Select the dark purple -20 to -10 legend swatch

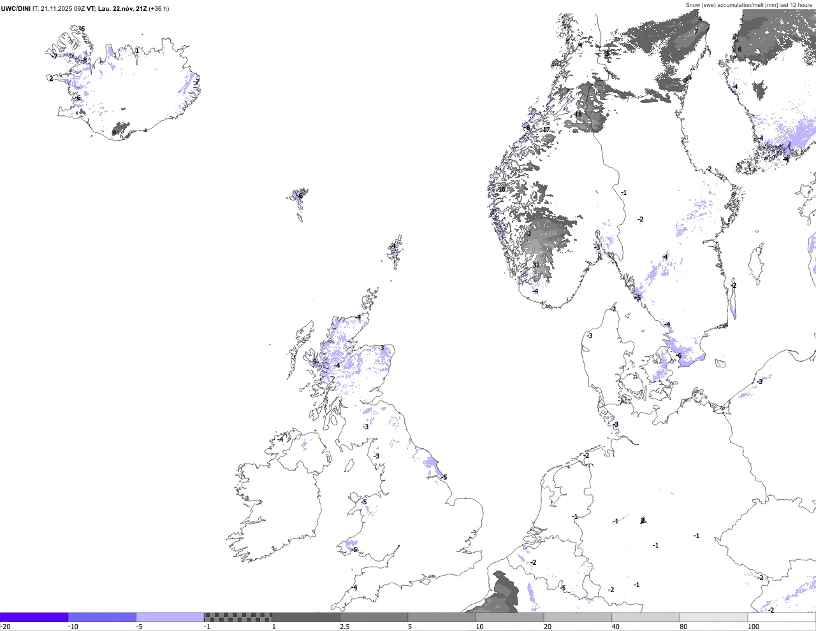(34, 617)
